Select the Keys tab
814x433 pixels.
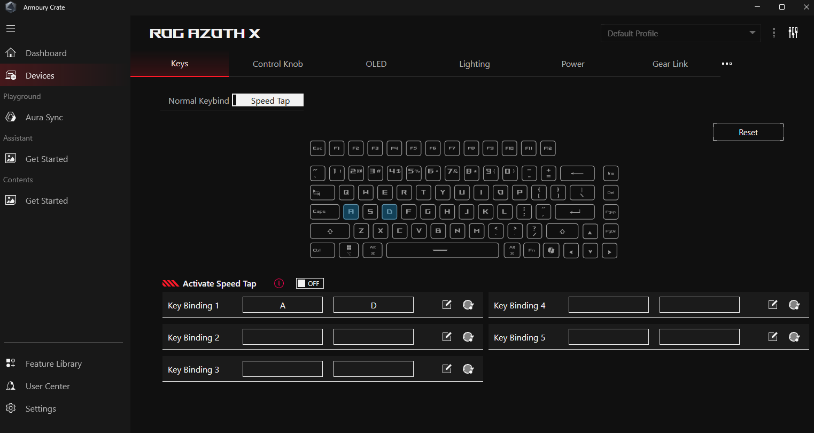click(180, 64)
